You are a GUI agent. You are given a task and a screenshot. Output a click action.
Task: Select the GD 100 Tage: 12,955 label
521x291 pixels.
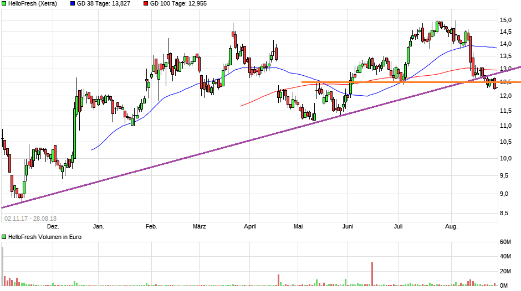tap(180, 3)
